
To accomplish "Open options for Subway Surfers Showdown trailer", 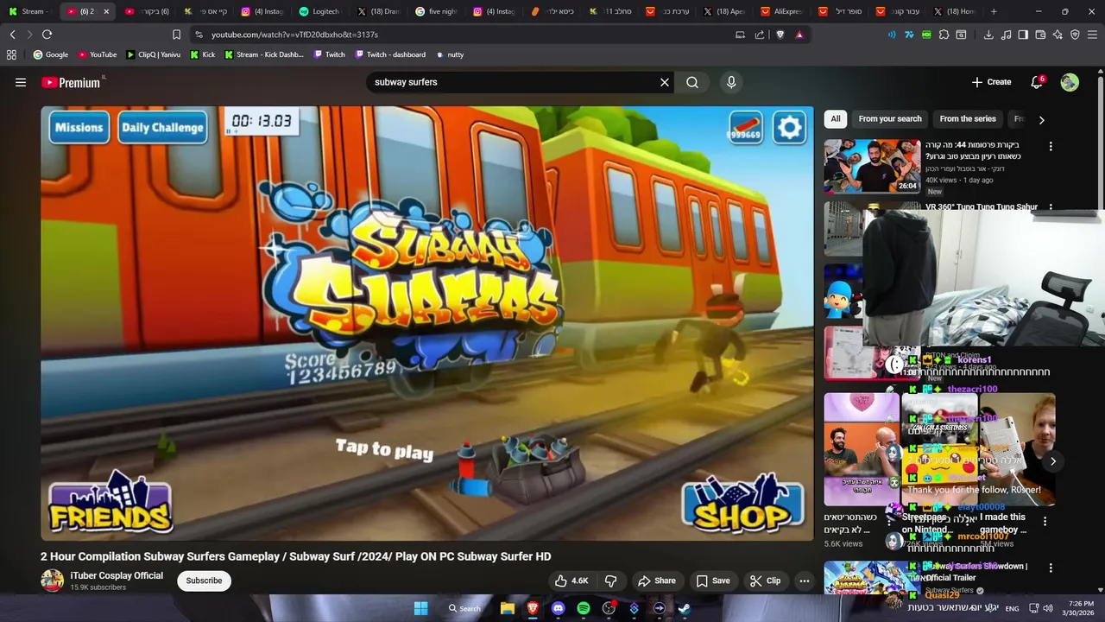I will tap(1051, 568).
